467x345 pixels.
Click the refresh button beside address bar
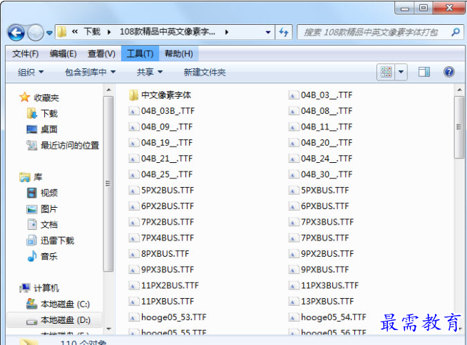tap(284, 32)
